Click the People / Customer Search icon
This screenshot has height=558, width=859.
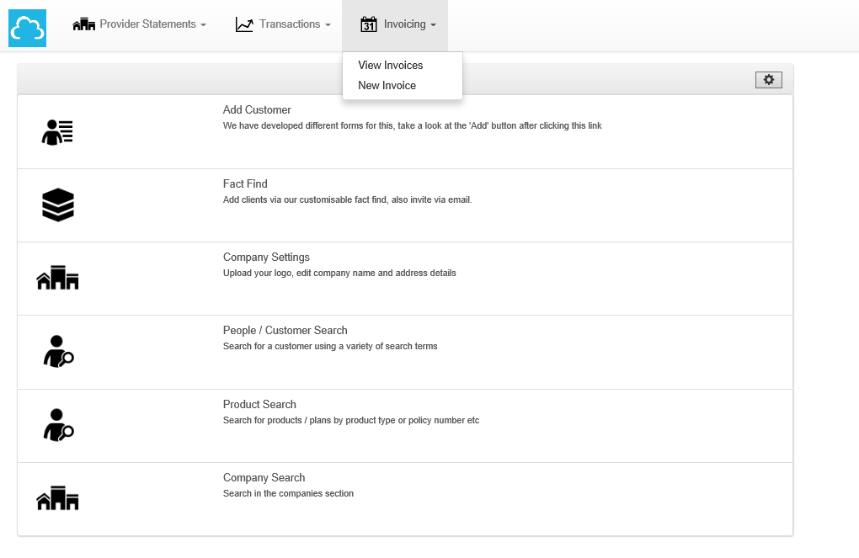[58, 352]
